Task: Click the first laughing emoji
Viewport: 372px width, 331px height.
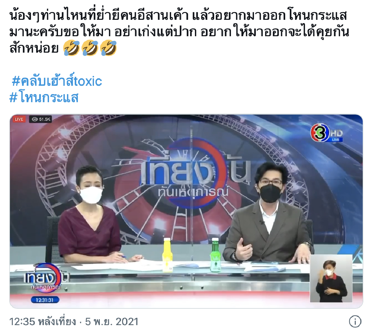Action: (x=71, y=48)
